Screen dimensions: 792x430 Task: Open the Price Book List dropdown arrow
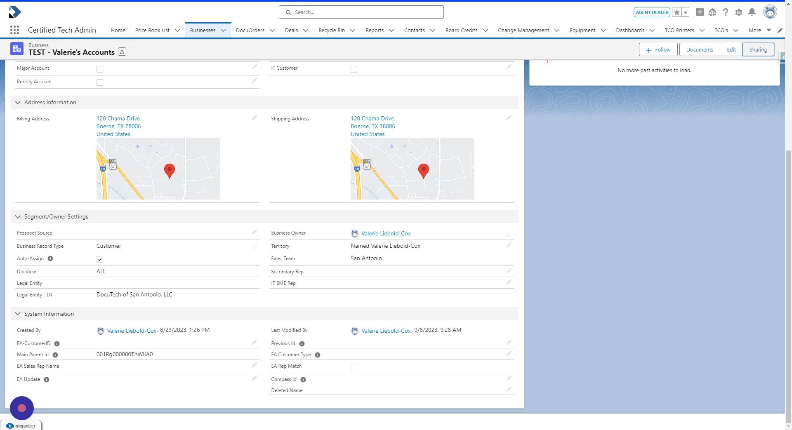177,31
